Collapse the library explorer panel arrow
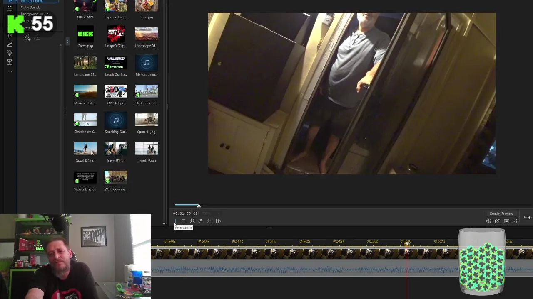Image resolution: width=533 pixels, height=299 pixels. pyautogui.click(x=67, y=42)
